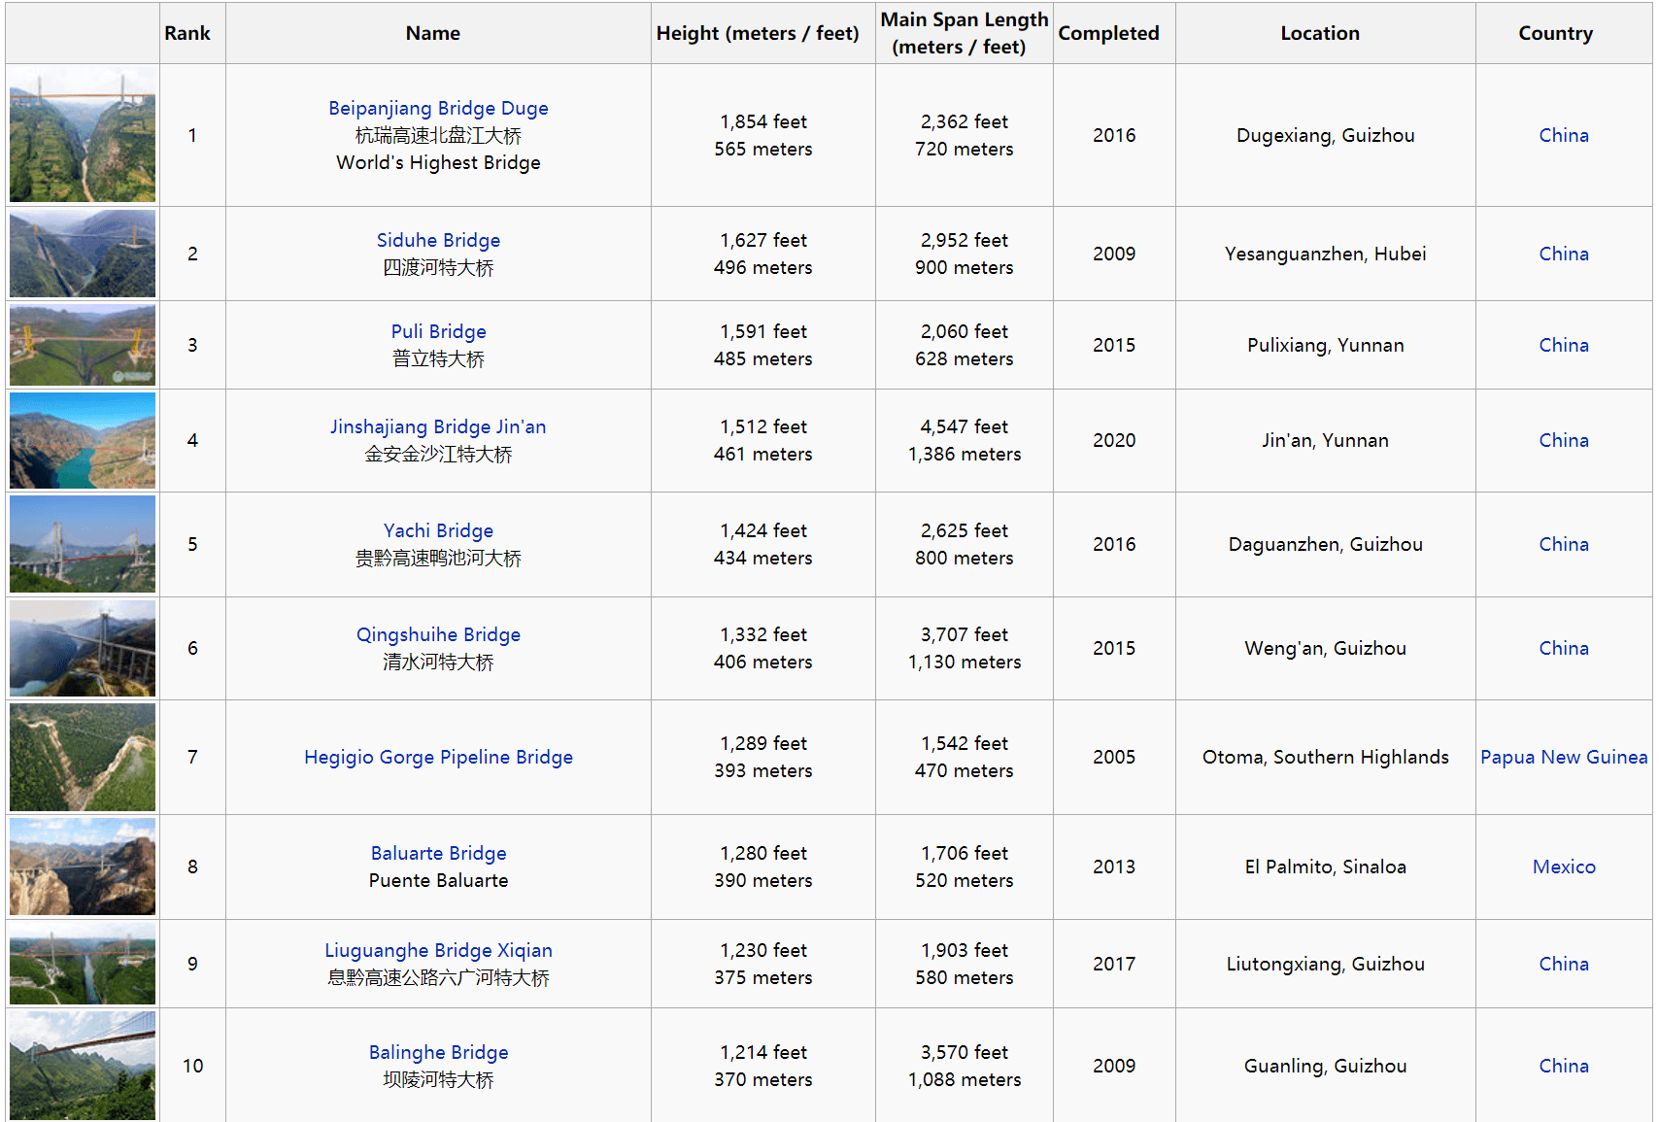Open the Hegigio Gorge Pipeline Bridge link
The width and height of the screenshot is (1659, 1122).
438,757
